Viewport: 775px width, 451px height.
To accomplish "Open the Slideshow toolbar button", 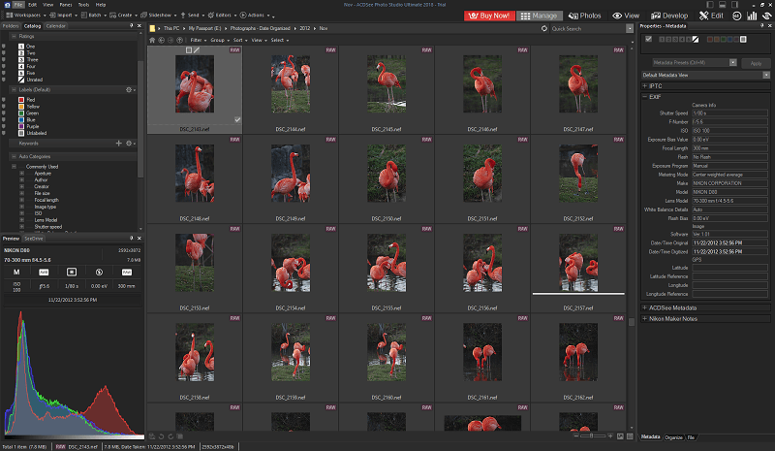I will click(x=158, y=15).
